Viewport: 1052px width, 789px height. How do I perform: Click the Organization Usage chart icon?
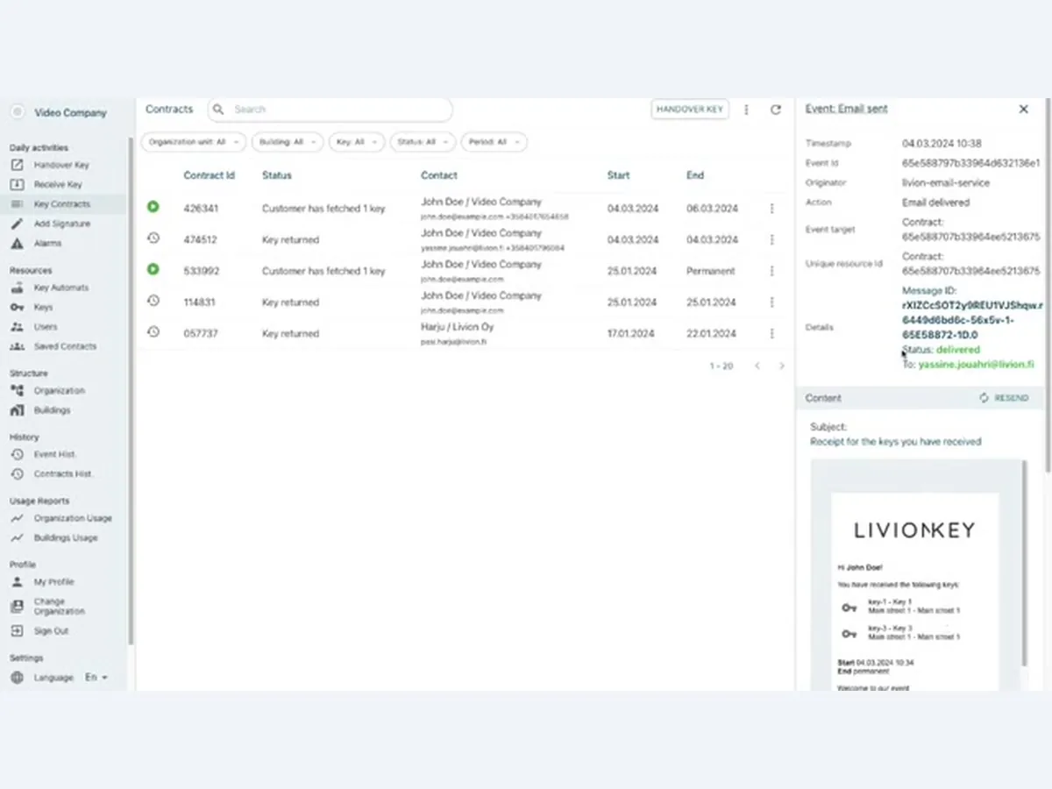(17, 518)
